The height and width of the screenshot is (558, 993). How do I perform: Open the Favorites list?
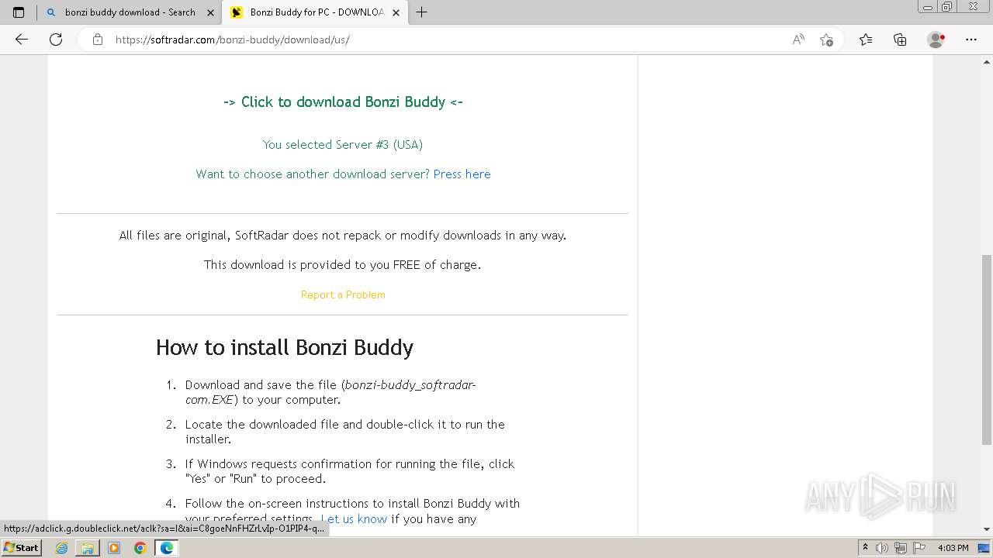[x=866, y=40]
